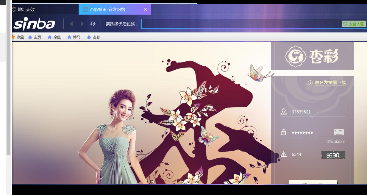Click the warning triangle beside the captcha

(x=283, y=154)
